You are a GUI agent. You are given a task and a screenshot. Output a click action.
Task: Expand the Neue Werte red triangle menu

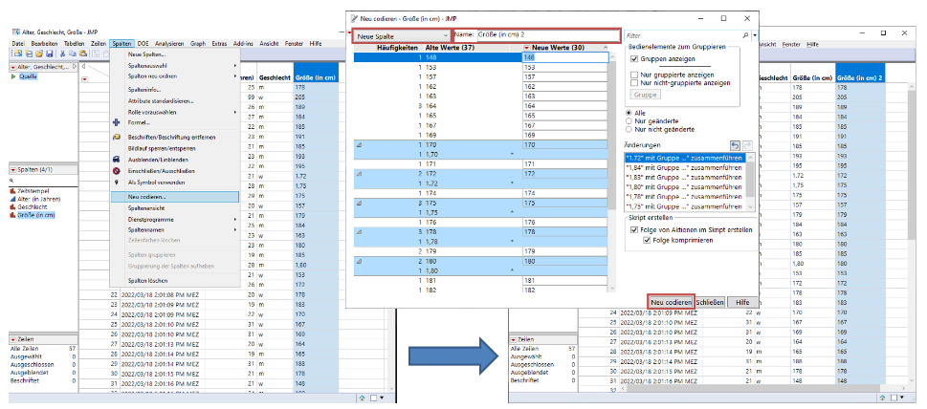click(526, 47)
